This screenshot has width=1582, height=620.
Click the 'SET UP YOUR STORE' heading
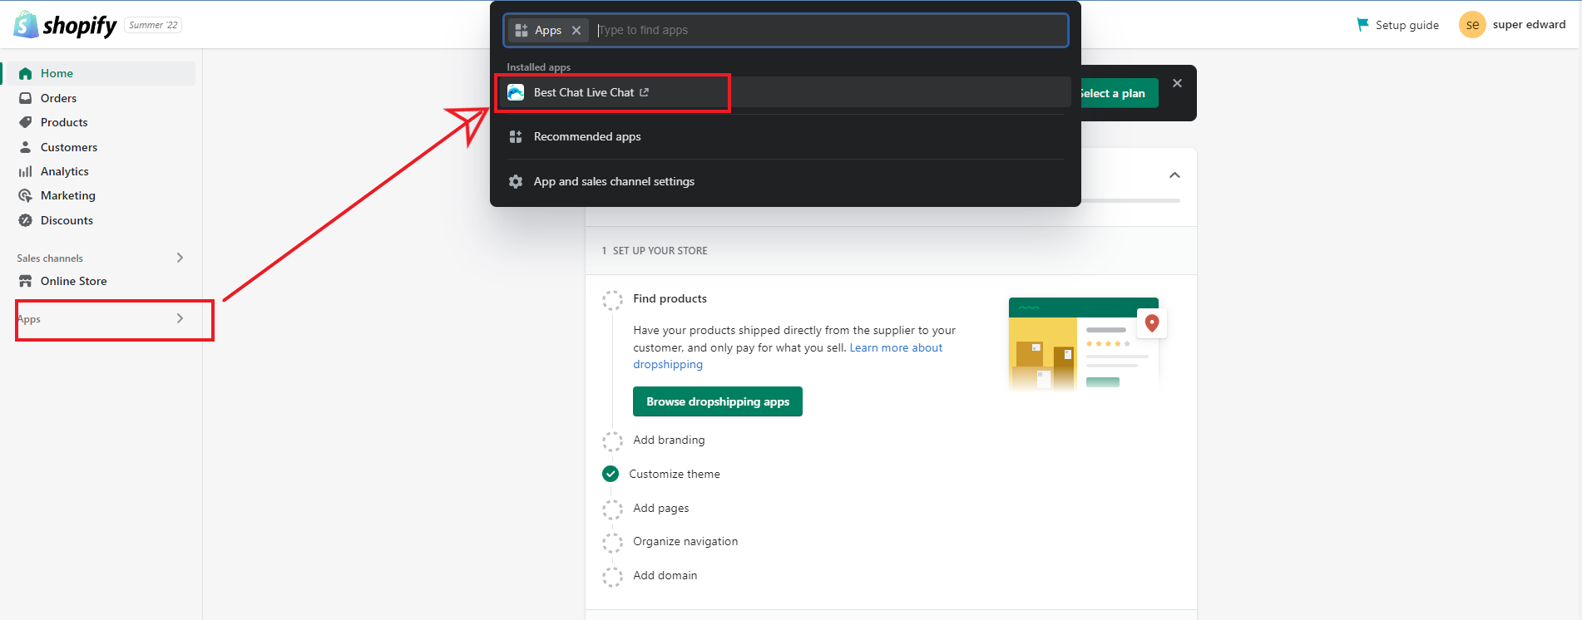(660, 251)
